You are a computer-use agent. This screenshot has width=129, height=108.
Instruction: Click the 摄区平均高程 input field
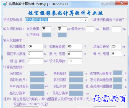pyautogui.click(x=36, y=54)
